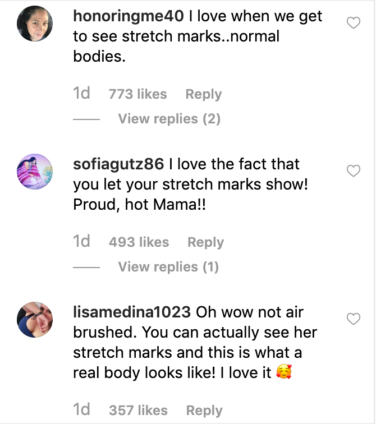Expand View replies (2) under honoringme40
This screenshot has height=424, width=376.
169,119
